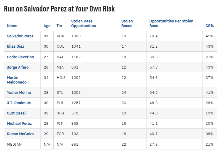
Task: Open Jorge Alfaro player page
Action: (18, 67)
